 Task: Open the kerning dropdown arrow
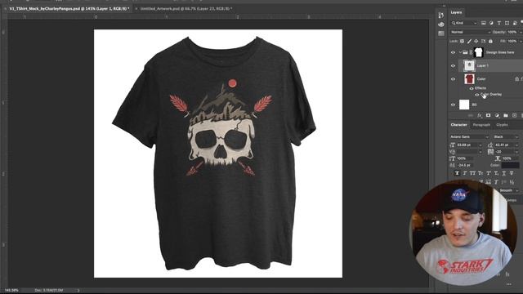[x=481, y=152]
